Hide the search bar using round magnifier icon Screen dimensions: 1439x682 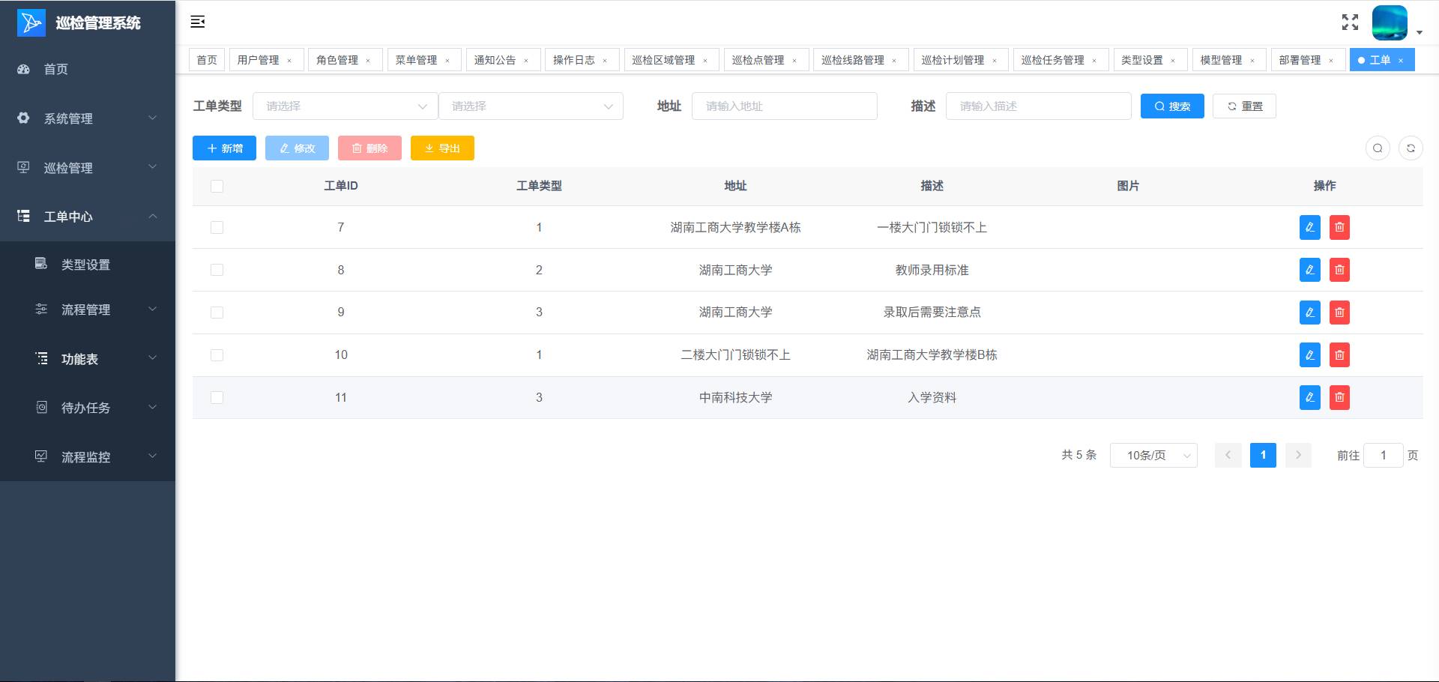point(1378,148)
